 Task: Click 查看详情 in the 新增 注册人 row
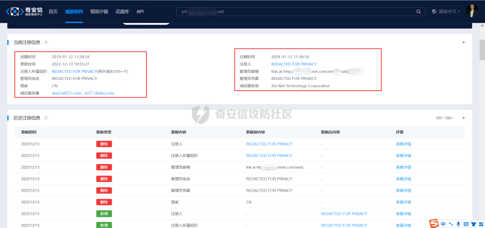pos(403,214)
